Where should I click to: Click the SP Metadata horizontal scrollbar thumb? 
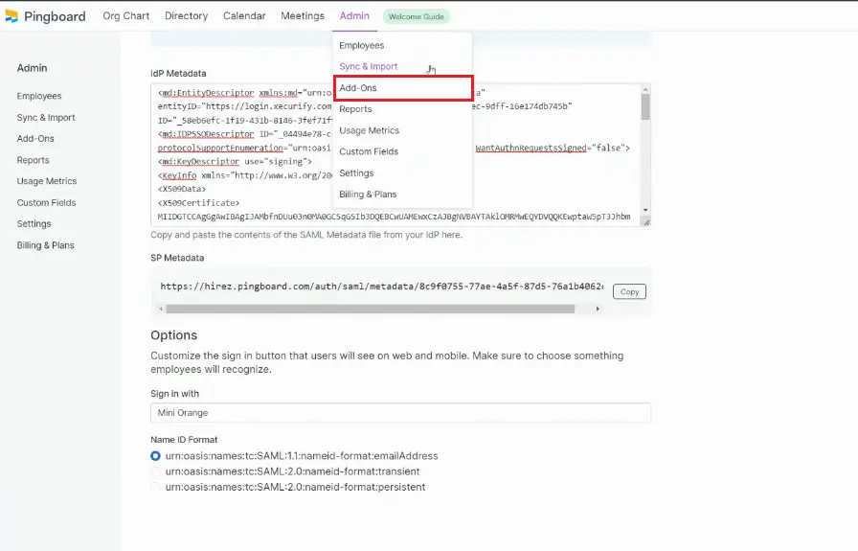click(371, 309)
